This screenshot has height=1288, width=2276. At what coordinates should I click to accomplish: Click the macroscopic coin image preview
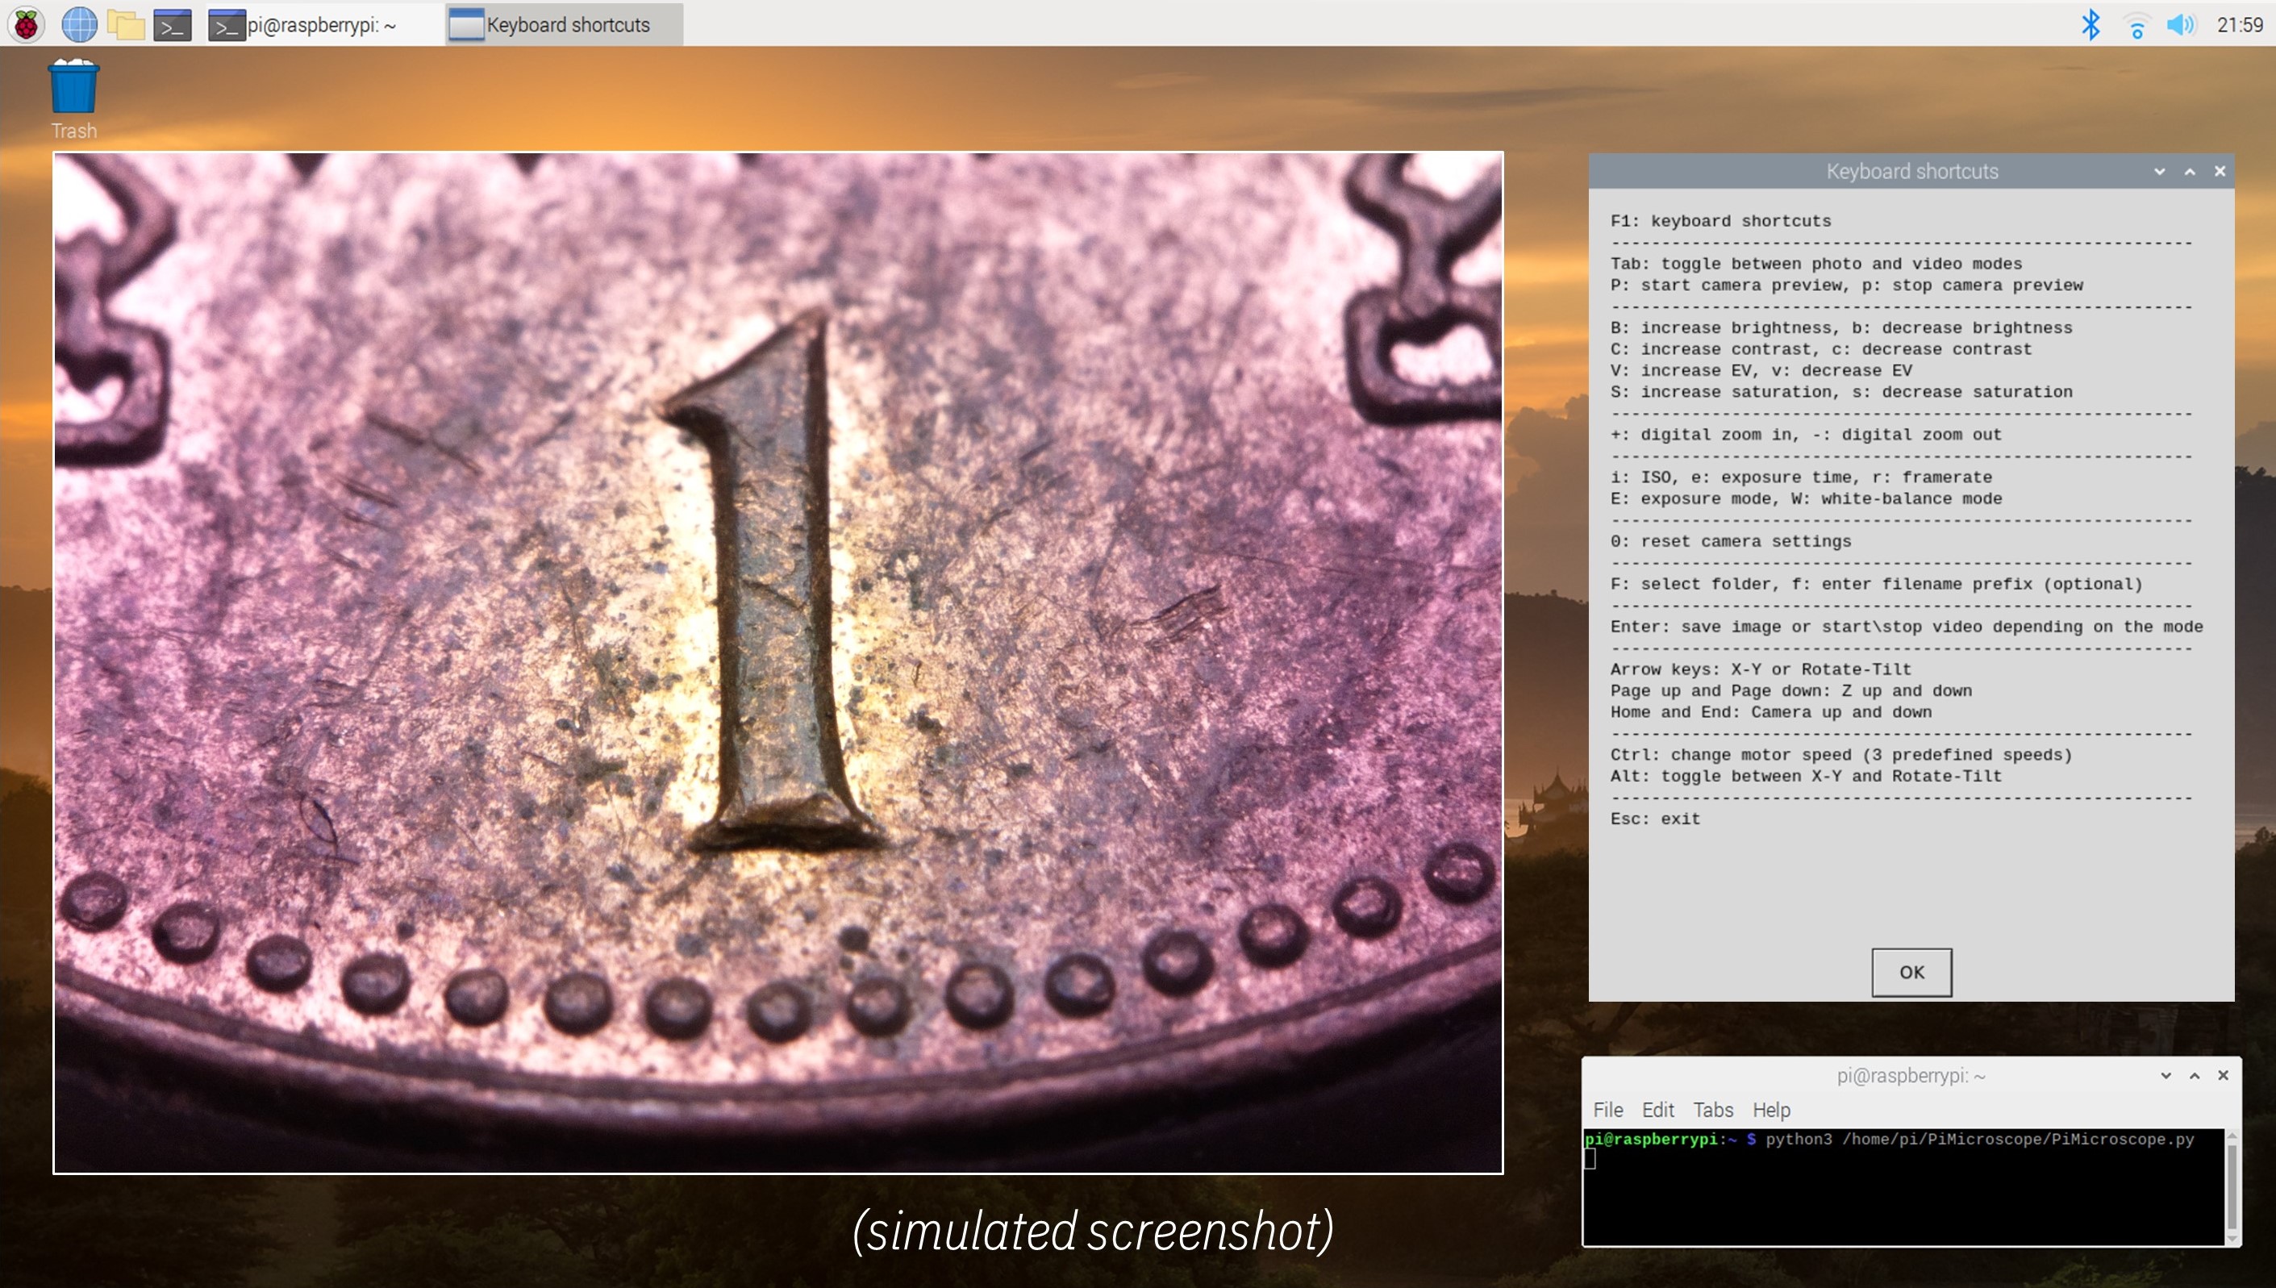[778, 663]
